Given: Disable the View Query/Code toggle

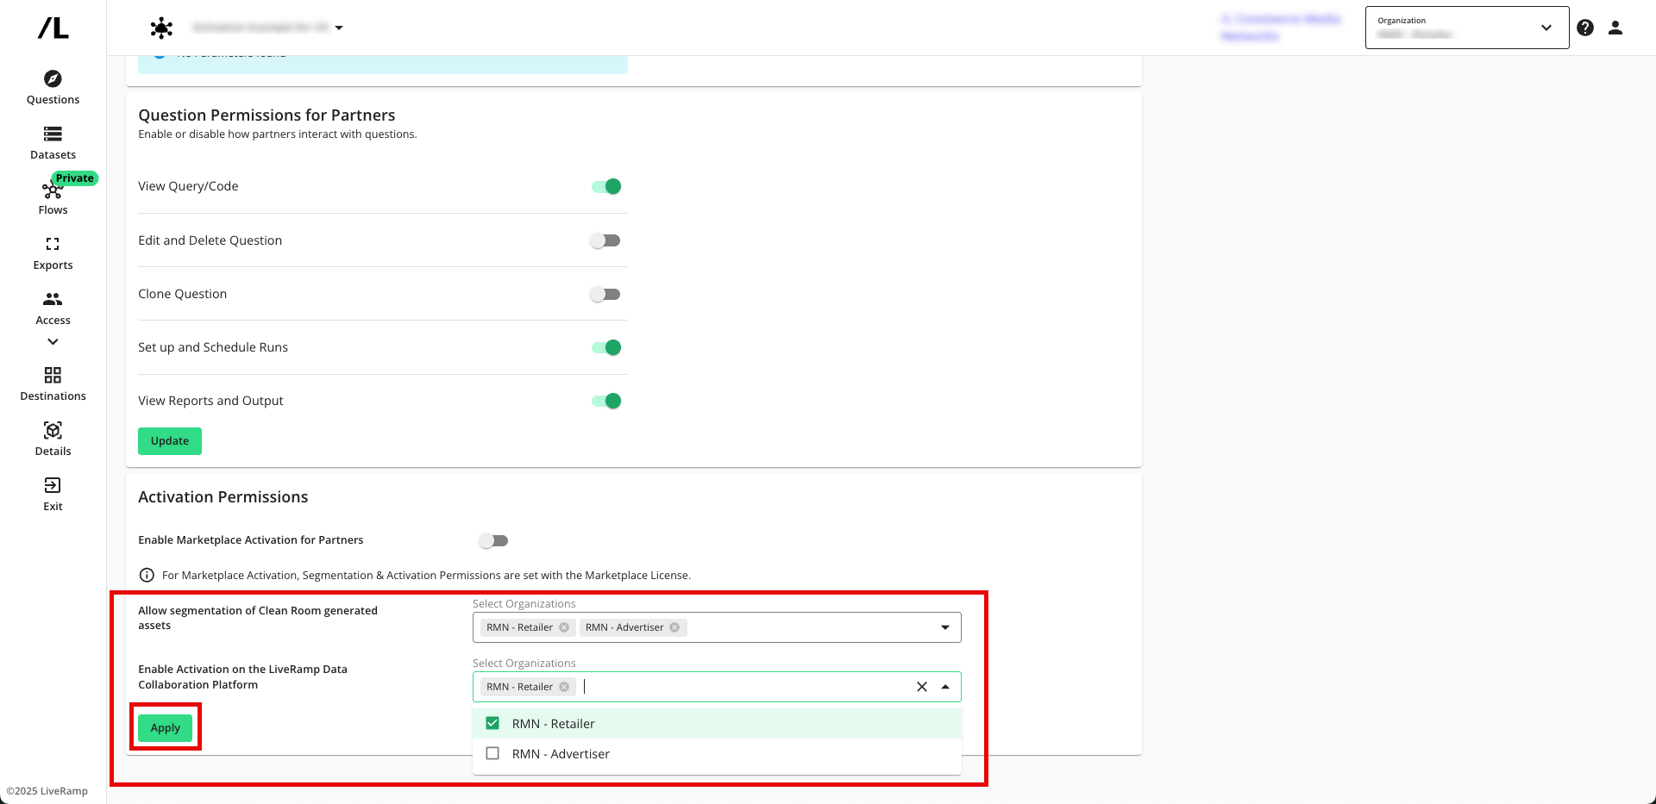Looking at the screenshot, I should click(x=606, y=187).
